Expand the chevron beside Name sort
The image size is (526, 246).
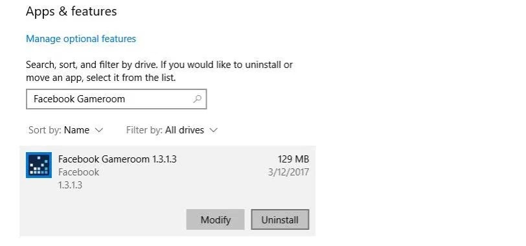99,130
